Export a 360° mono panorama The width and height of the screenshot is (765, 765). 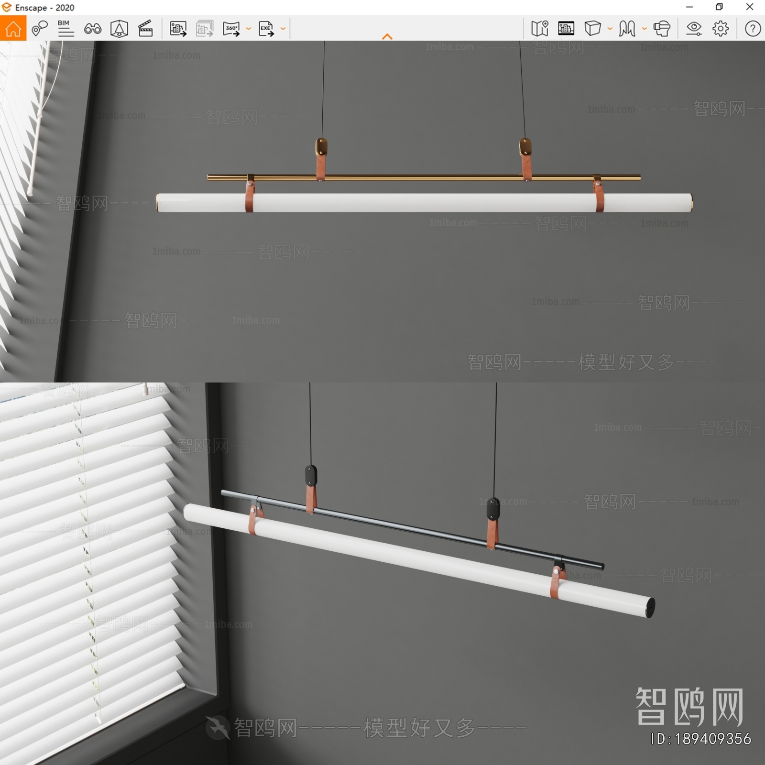click(231, 29)
